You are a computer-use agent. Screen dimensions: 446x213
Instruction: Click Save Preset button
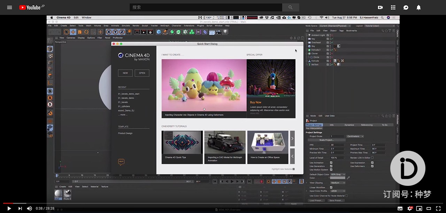point(336,200)
